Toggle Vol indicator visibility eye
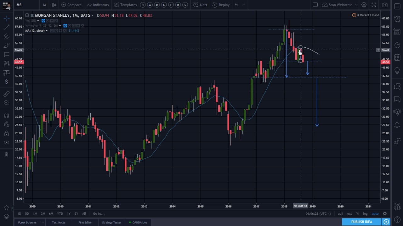The image size is (403, 226). pos(43,21)
